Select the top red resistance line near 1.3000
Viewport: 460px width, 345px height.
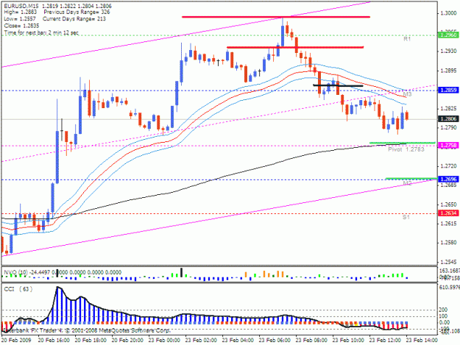[276, 17]
